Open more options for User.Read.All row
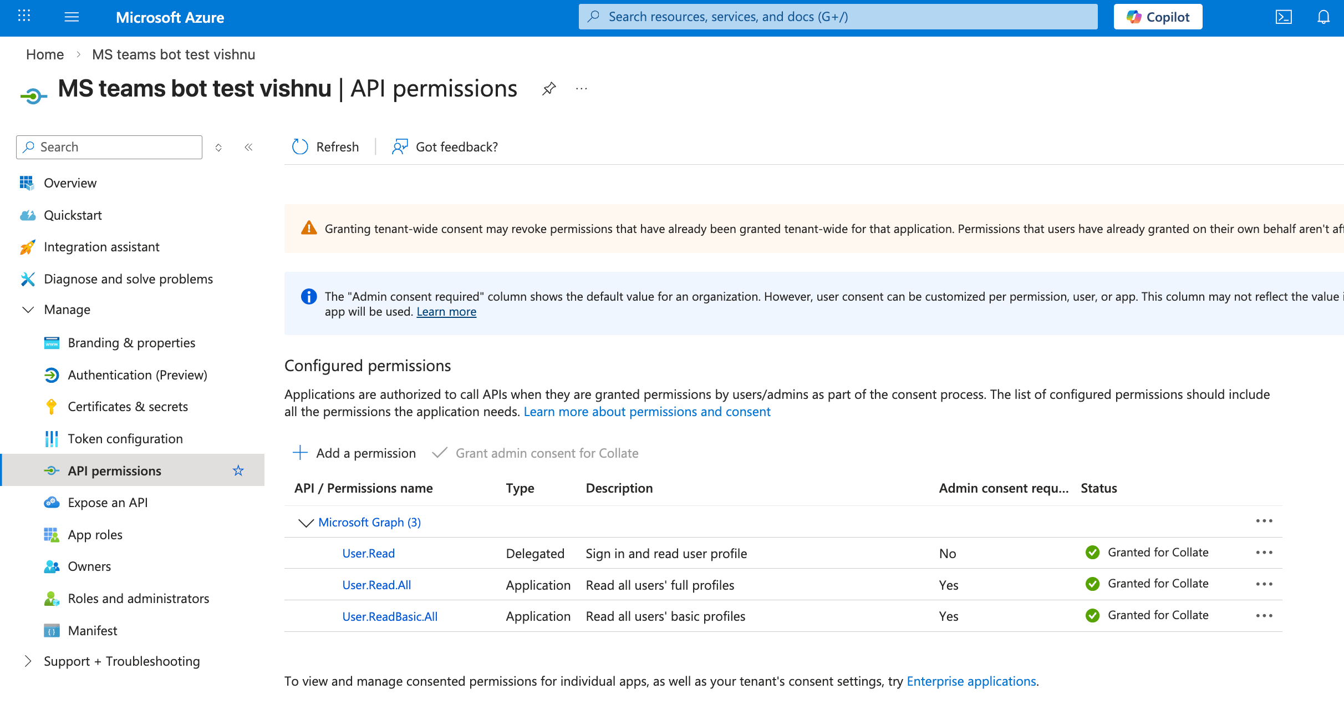The width and height of the screenshot is (1344, 709). (x=1264, y=584)
